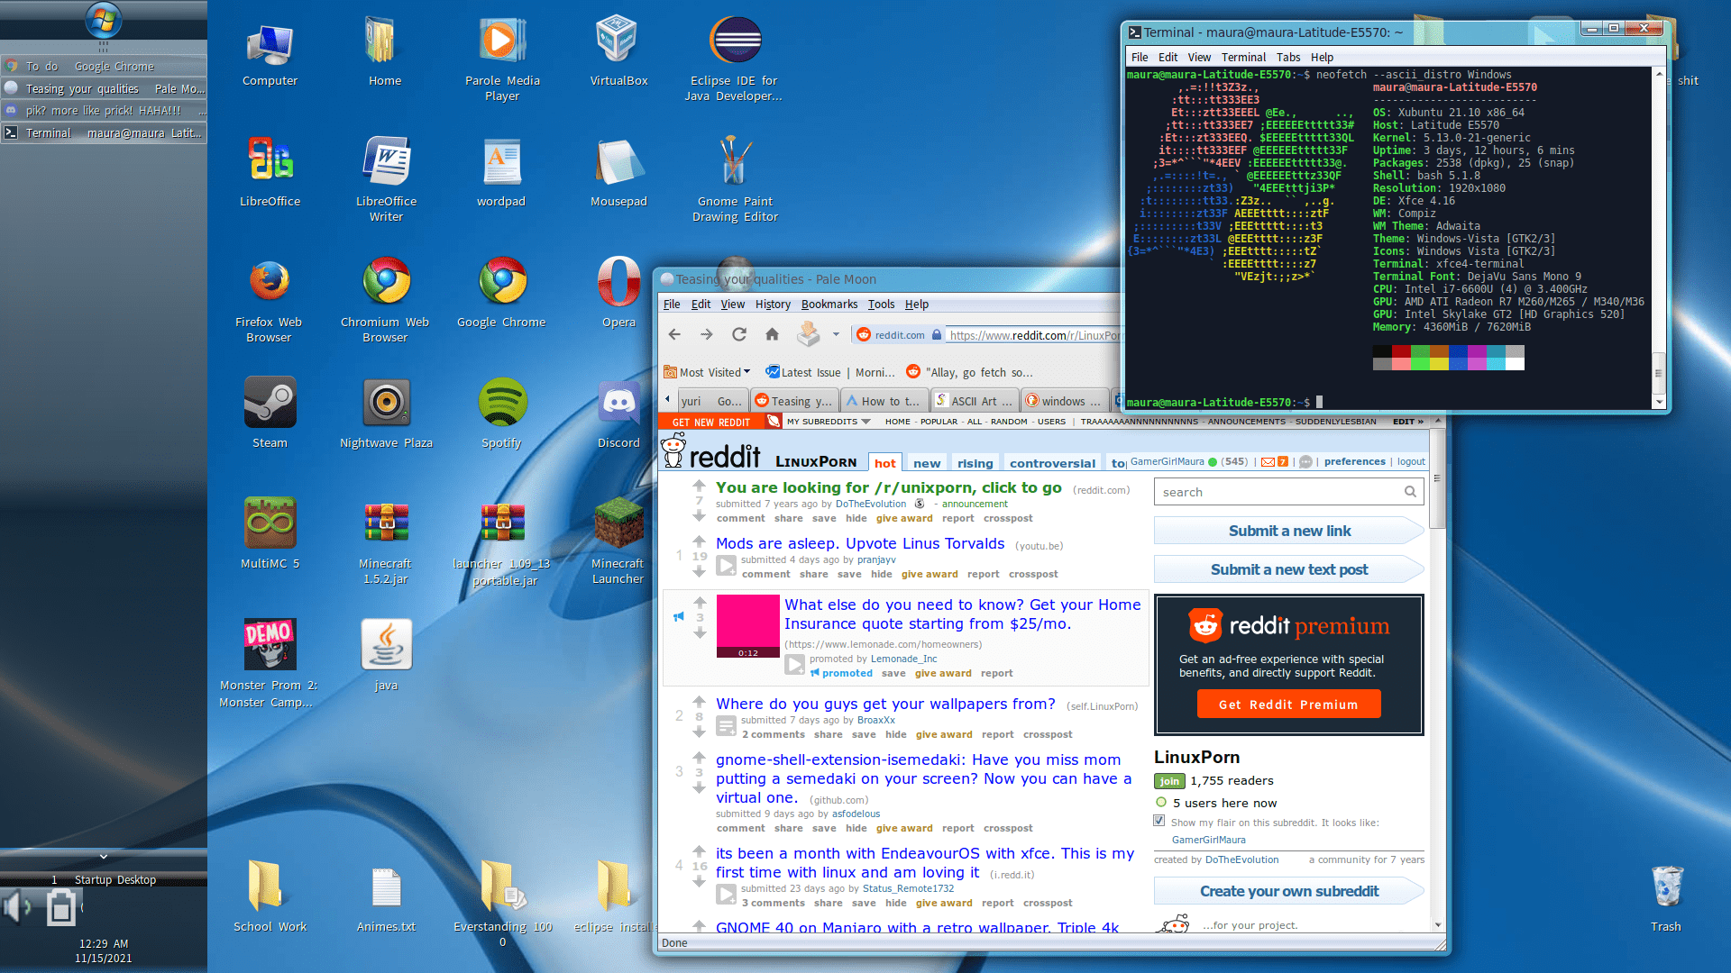Open the My Subreddits dropdown
The height and width of the screenshot is (973, 1731).
[x=828, y=422]
